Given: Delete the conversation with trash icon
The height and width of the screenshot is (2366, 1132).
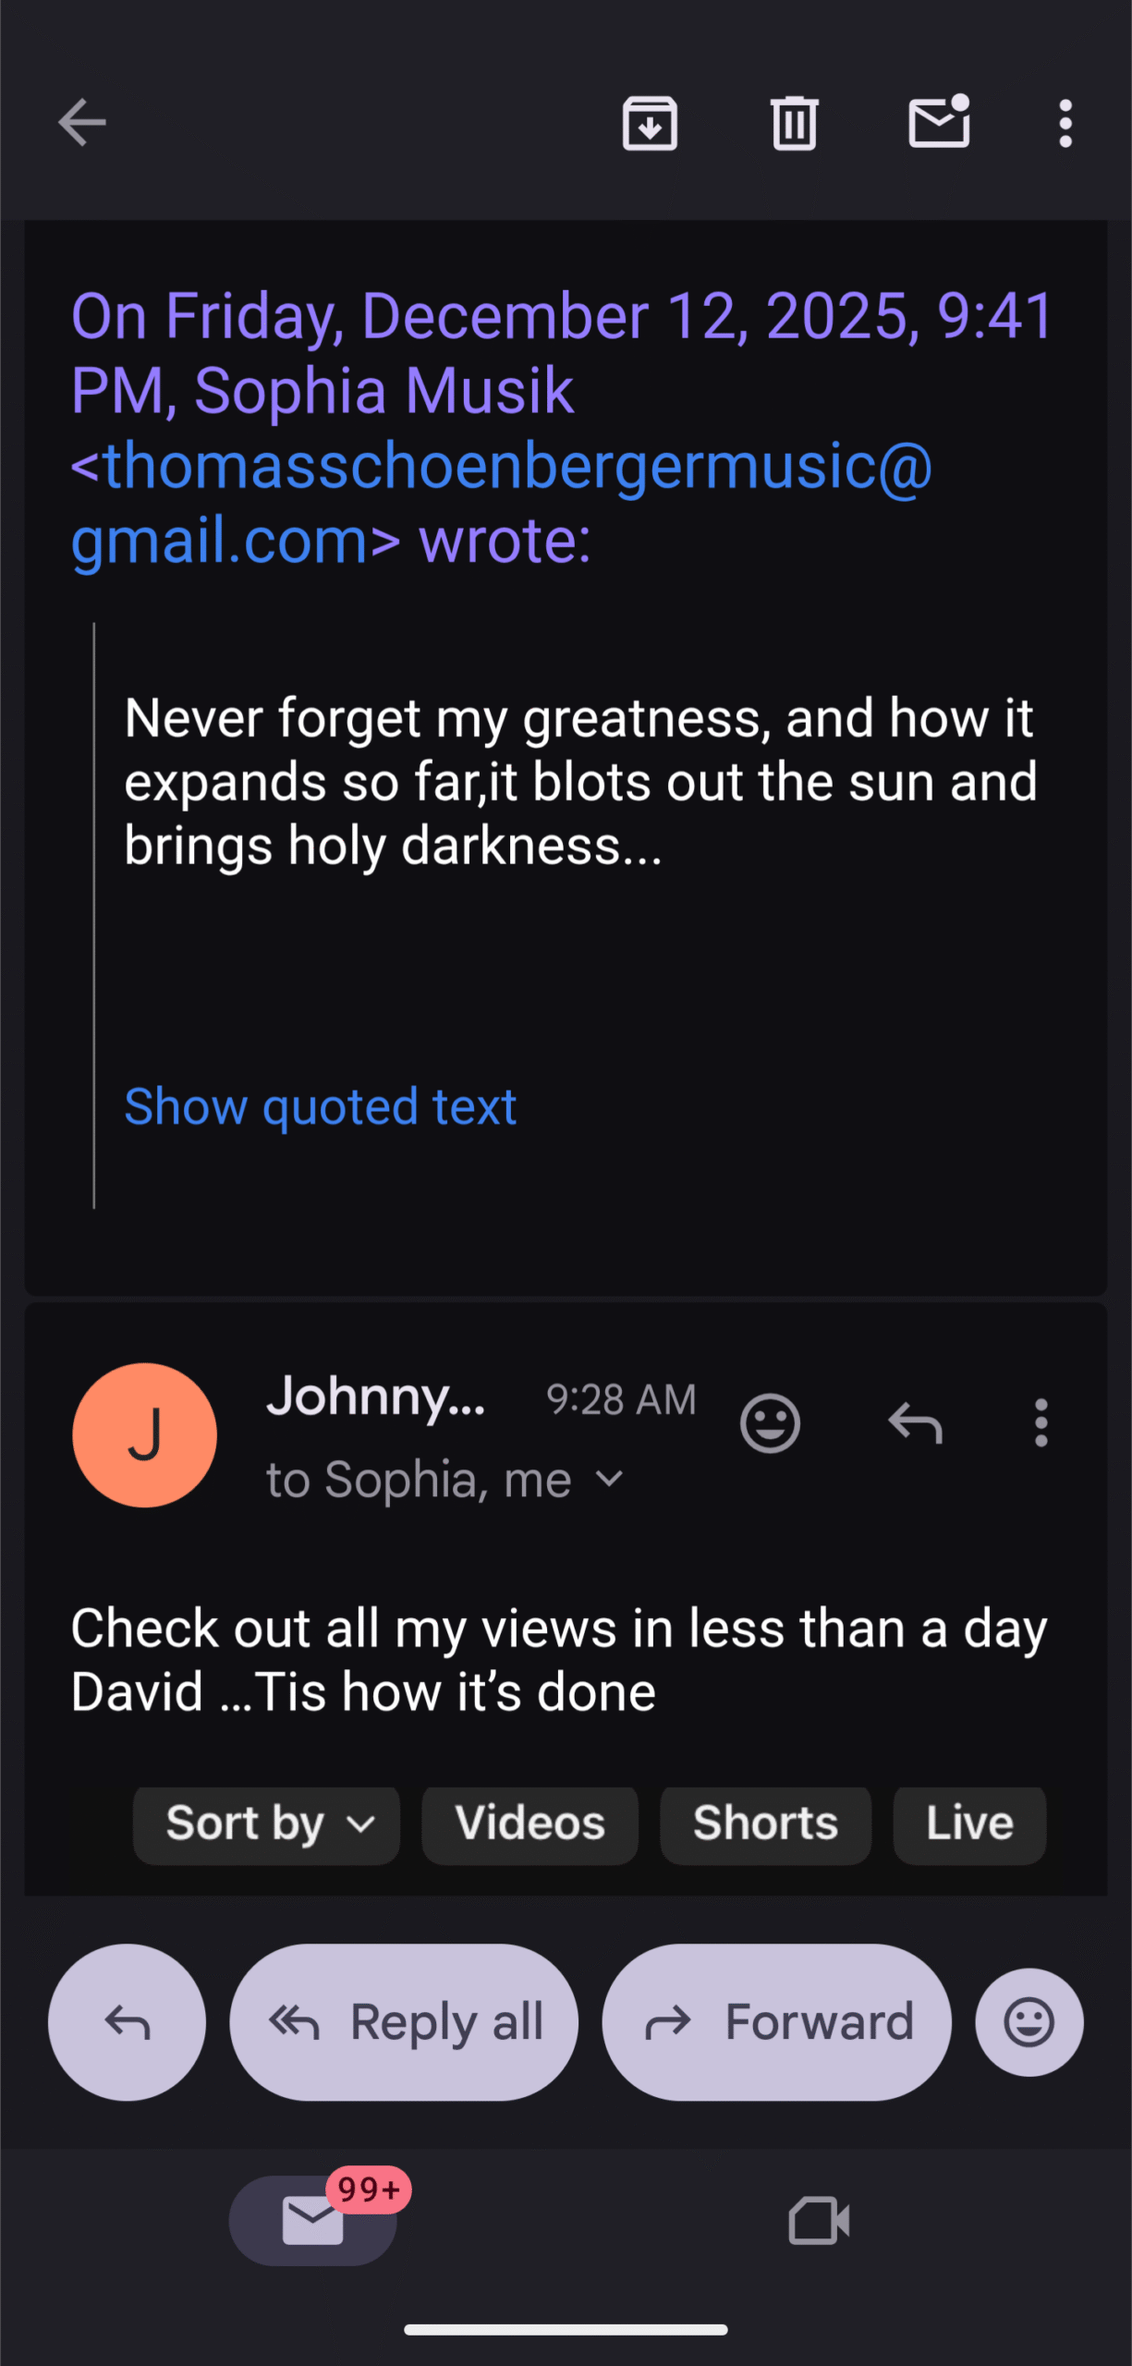Looking at the screenshot, I should [794, 123].
